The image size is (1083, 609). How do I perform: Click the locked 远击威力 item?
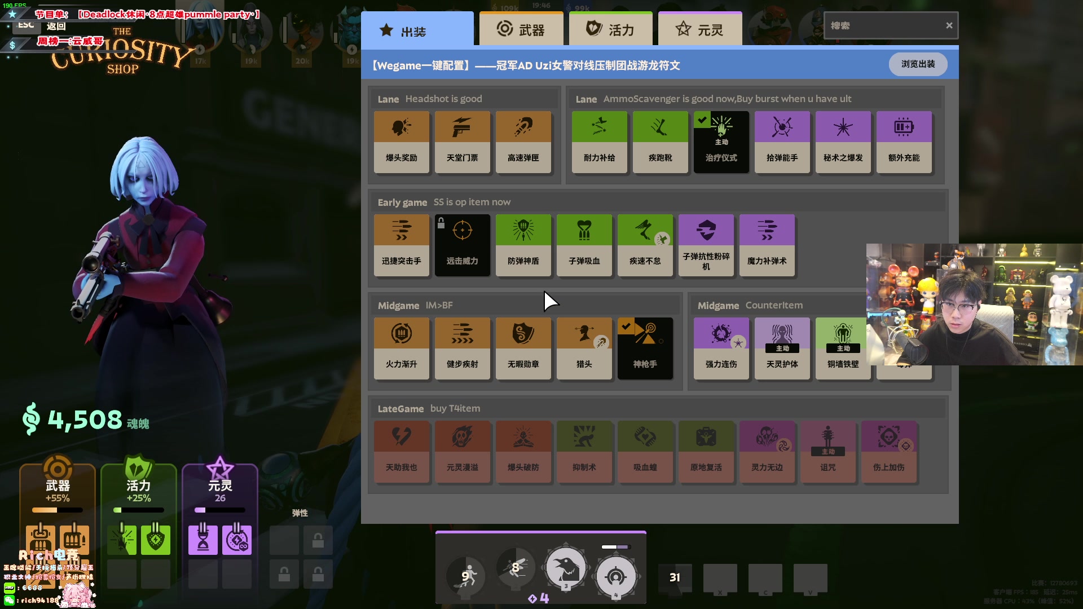pyautogui.click(x=462, y=245)
